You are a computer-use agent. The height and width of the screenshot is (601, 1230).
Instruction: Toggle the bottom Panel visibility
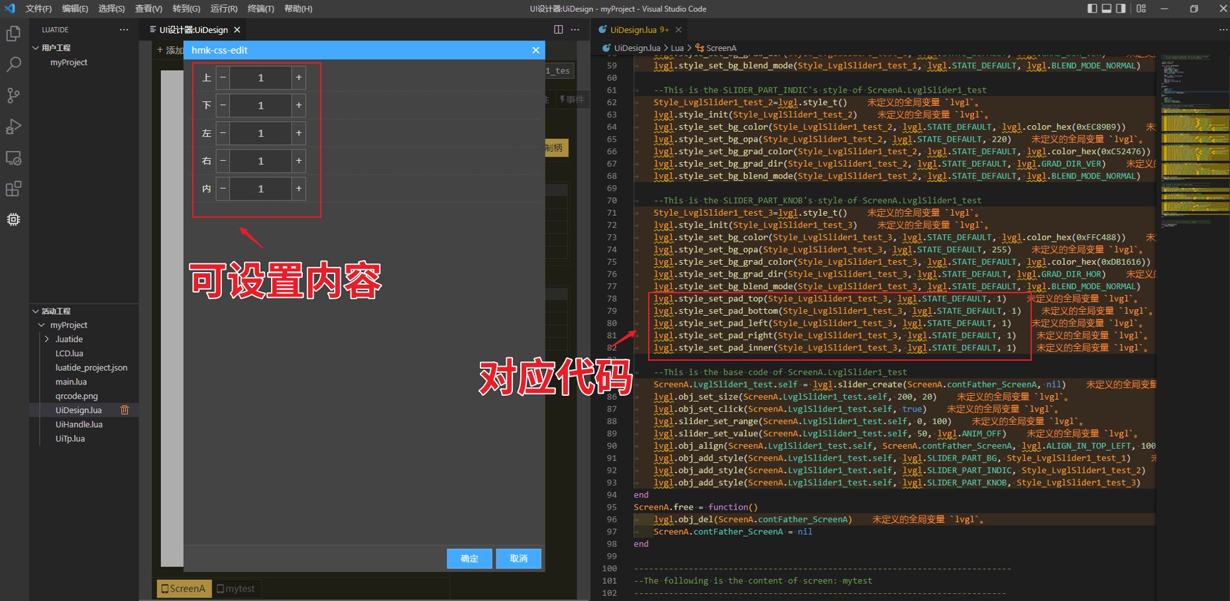point(1105,9)
